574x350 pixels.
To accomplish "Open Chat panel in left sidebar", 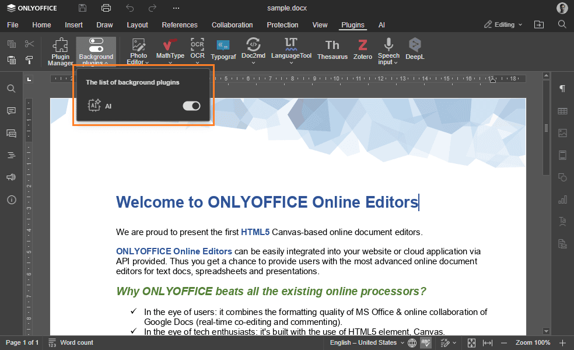I will [11, 133].
